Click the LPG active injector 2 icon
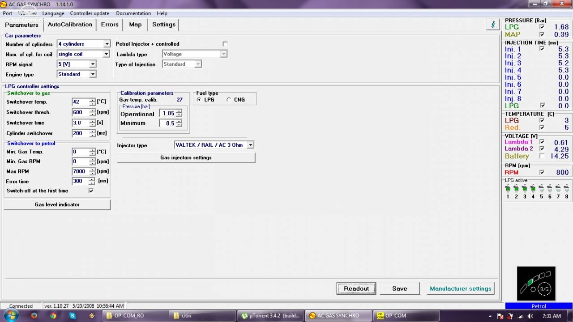Screen dimensions: 573x322 pyautogui.click(x=516, y=188)
